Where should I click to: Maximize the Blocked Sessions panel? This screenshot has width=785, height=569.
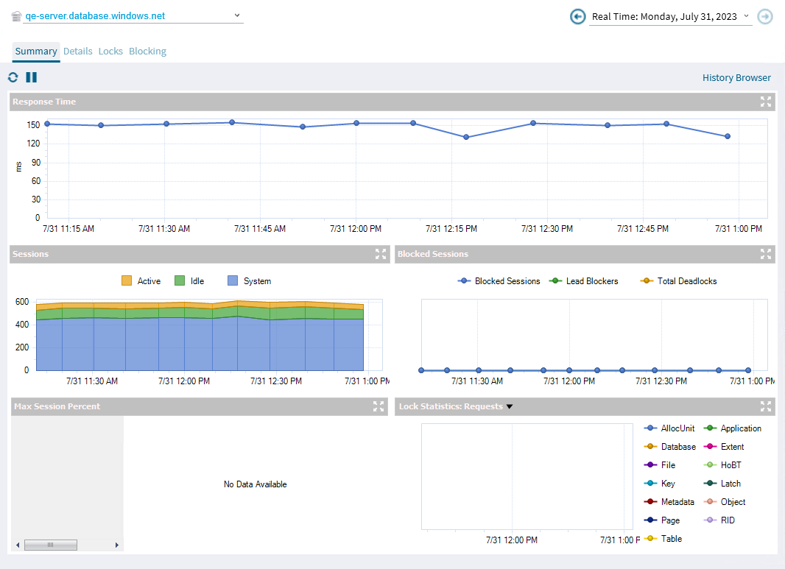[x=766, y=254]
